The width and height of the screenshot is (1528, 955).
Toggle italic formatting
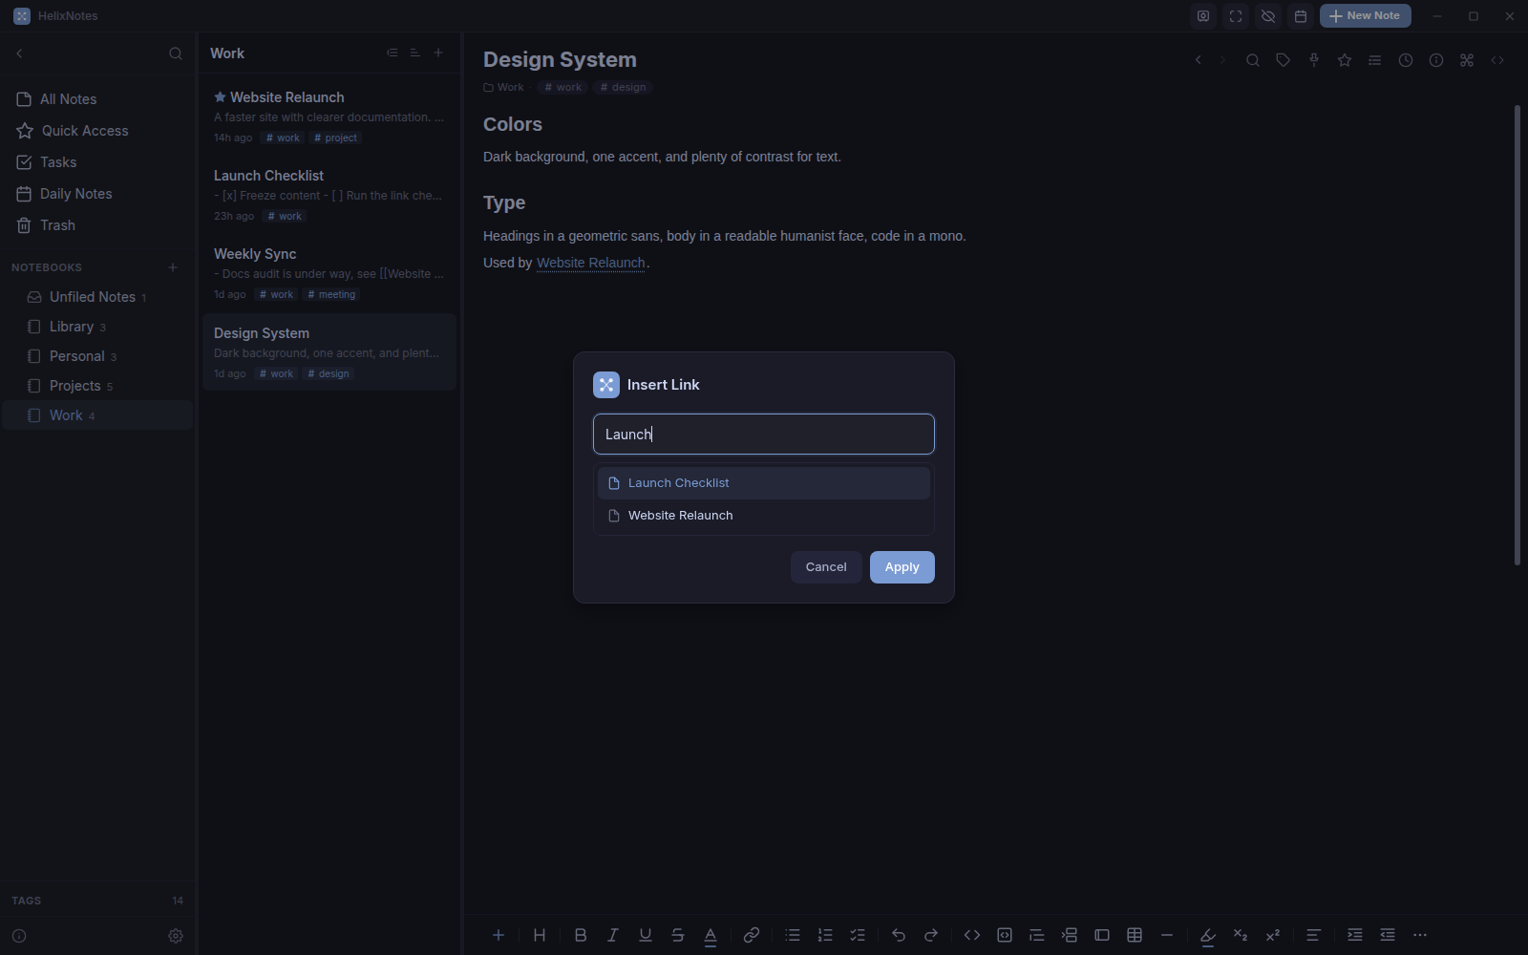point(613,935)
